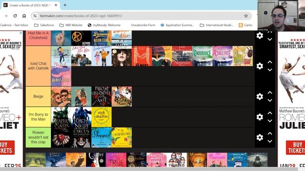Go forward in browser history
The width and height of the screenshot is (305, 171).
point(6,16)
